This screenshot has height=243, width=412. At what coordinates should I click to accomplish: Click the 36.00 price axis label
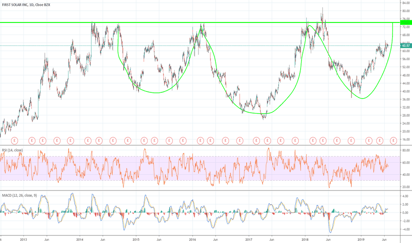tap(406, 99)
